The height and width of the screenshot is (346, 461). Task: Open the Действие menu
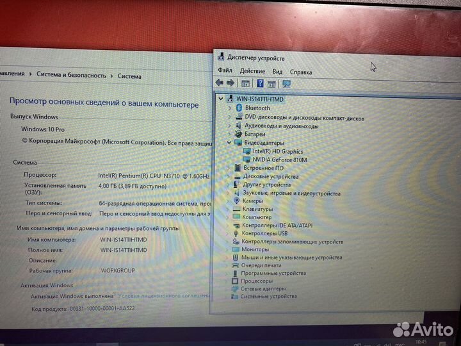click(x=252, y=71)
